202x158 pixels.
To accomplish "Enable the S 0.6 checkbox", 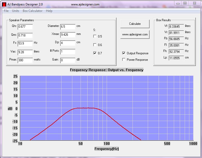I will pyautogui.click(x=95, y=45).
